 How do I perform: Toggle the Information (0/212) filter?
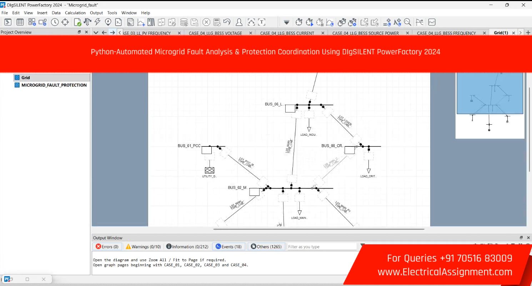tap(187, 246)
